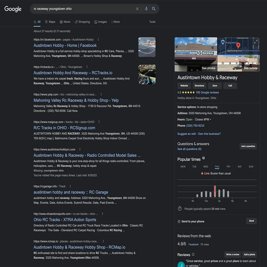Clear the search box with the X icon

[137, 9]
